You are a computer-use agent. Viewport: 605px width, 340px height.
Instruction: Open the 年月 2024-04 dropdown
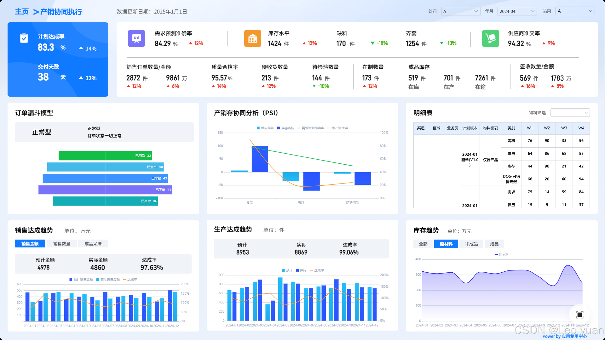(x=517, y=11)
